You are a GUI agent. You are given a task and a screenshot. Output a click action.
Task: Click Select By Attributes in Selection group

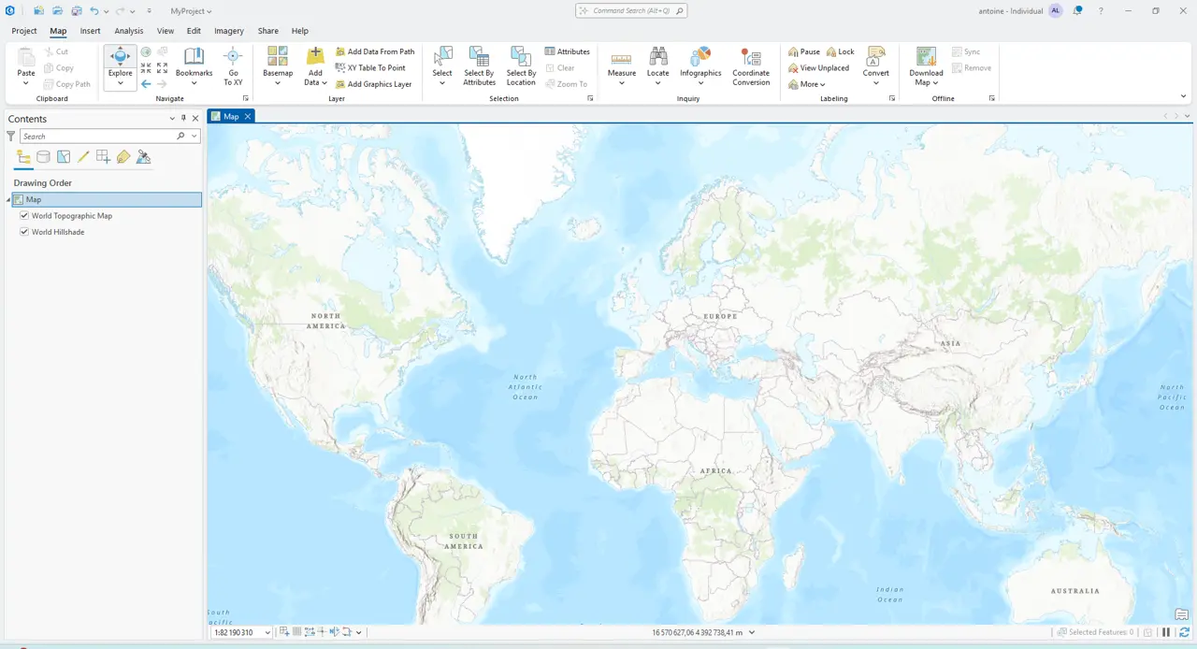coord(479,65)
